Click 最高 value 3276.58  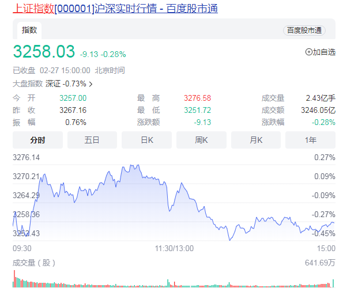[197, 98]
